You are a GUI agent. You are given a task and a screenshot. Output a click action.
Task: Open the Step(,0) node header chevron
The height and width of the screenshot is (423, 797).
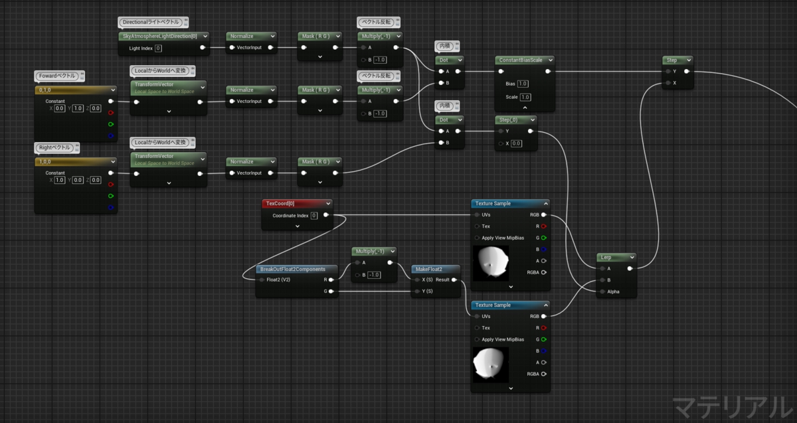[x=531, y=120]
